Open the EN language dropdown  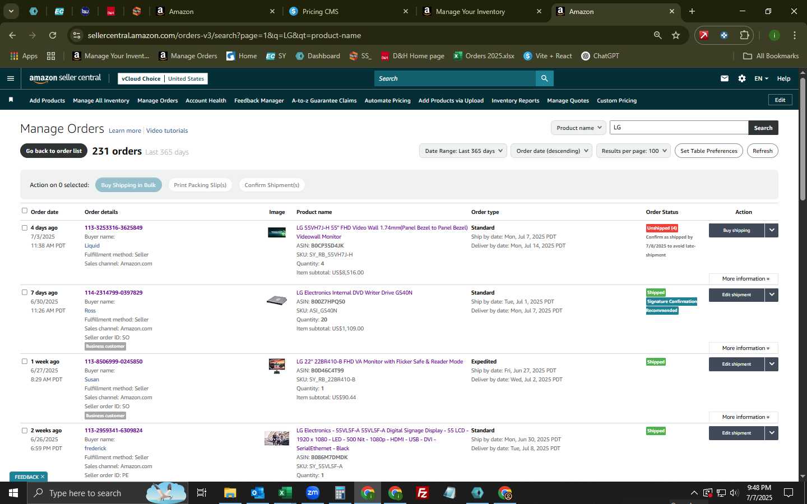761,78
